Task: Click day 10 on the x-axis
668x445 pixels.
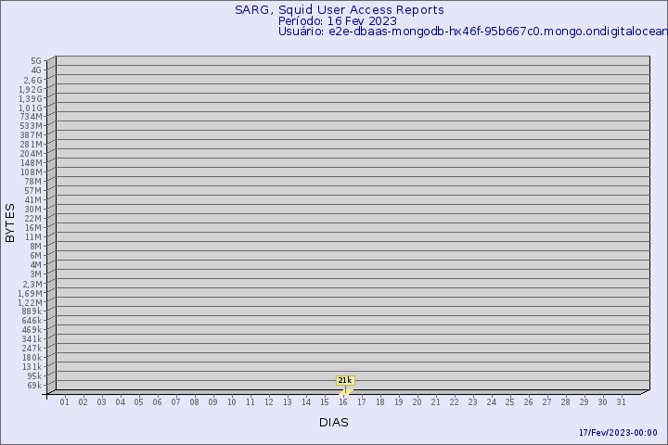Action: click(x=231, y=402)
